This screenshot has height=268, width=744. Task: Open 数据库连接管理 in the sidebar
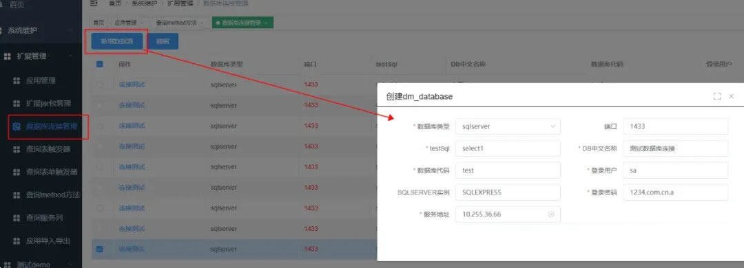pos(51,126)
